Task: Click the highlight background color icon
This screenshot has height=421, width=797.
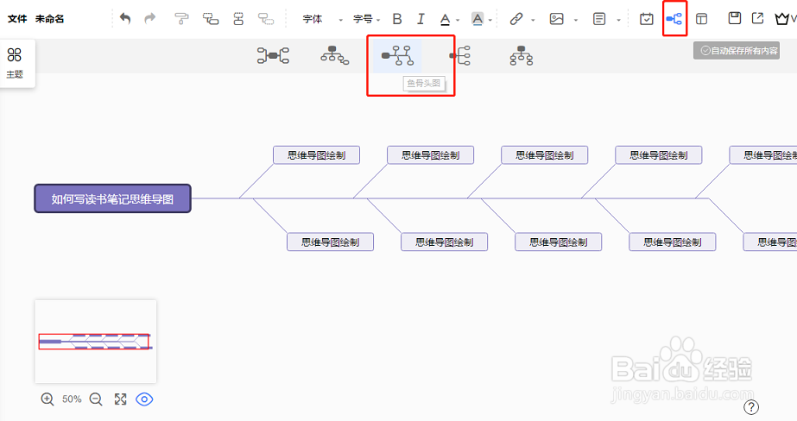Action: point(478,19)
